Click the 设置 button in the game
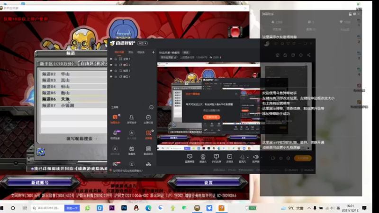The width and height of the screenshot is (379, 213). pos(208,183)
